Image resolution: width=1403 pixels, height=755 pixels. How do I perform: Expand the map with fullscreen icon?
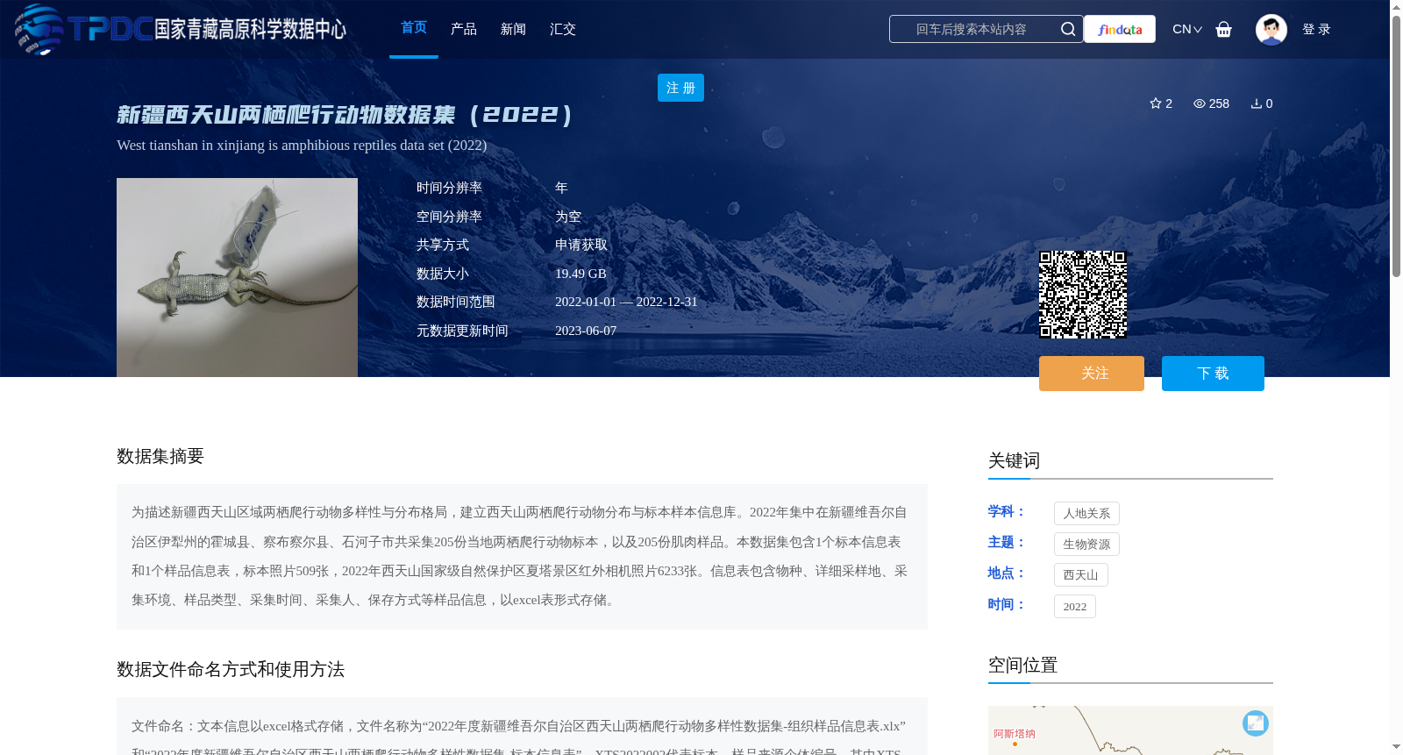pos(1256,723)
